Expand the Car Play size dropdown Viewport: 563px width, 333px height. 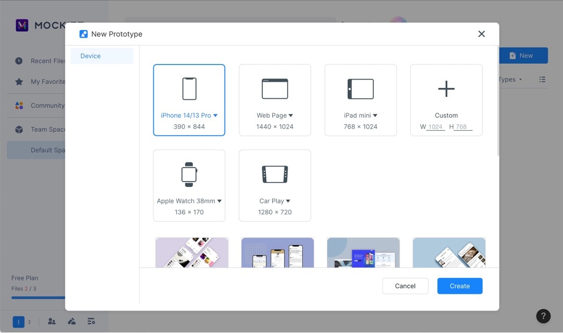point(288,201)
